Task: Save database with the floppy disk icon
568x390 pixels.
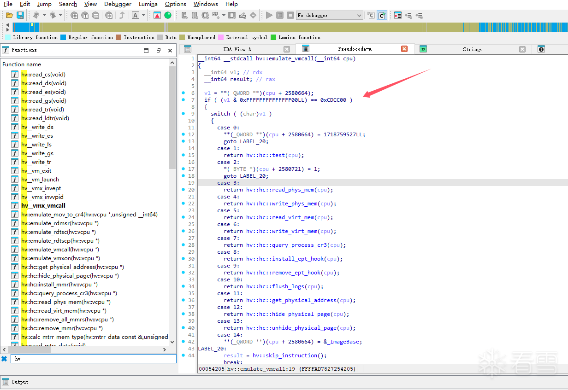Action: 20,15
